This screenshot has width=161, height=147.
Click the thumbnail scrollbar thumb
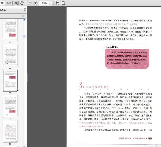(x=24, y=36)
